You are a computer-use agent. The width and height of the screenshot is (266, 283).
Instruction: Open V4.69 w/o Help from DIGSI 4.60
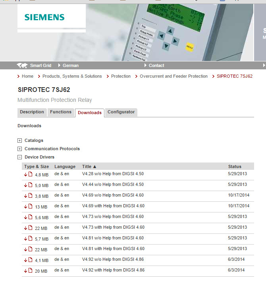(113, 195)
